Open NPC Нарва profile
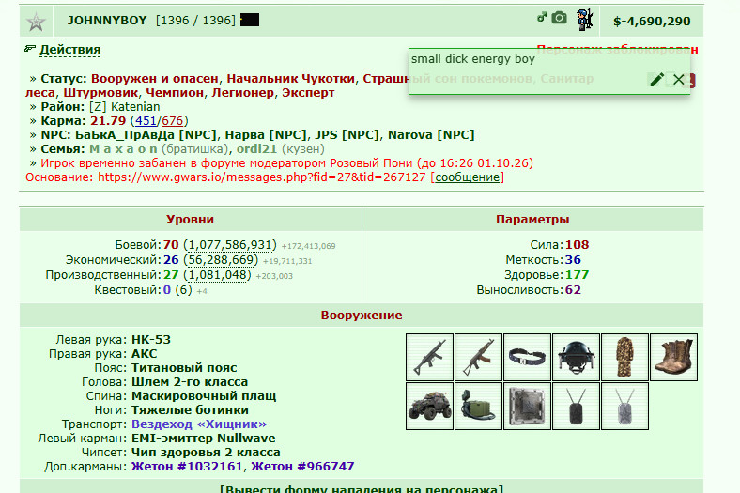 [266, 135]
